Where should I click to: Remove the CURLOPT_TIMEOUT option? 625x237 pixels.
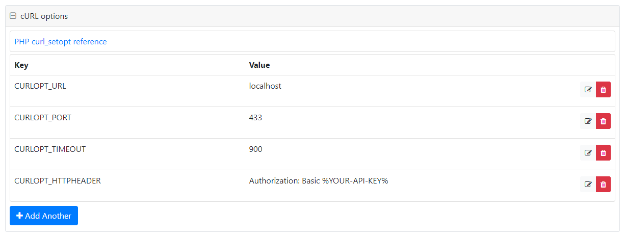click(x=603, y=153)
